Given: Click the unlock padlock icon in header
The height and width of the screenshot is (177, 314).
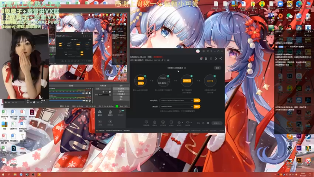Looking at the screenshot, I should tap(206, 59).
